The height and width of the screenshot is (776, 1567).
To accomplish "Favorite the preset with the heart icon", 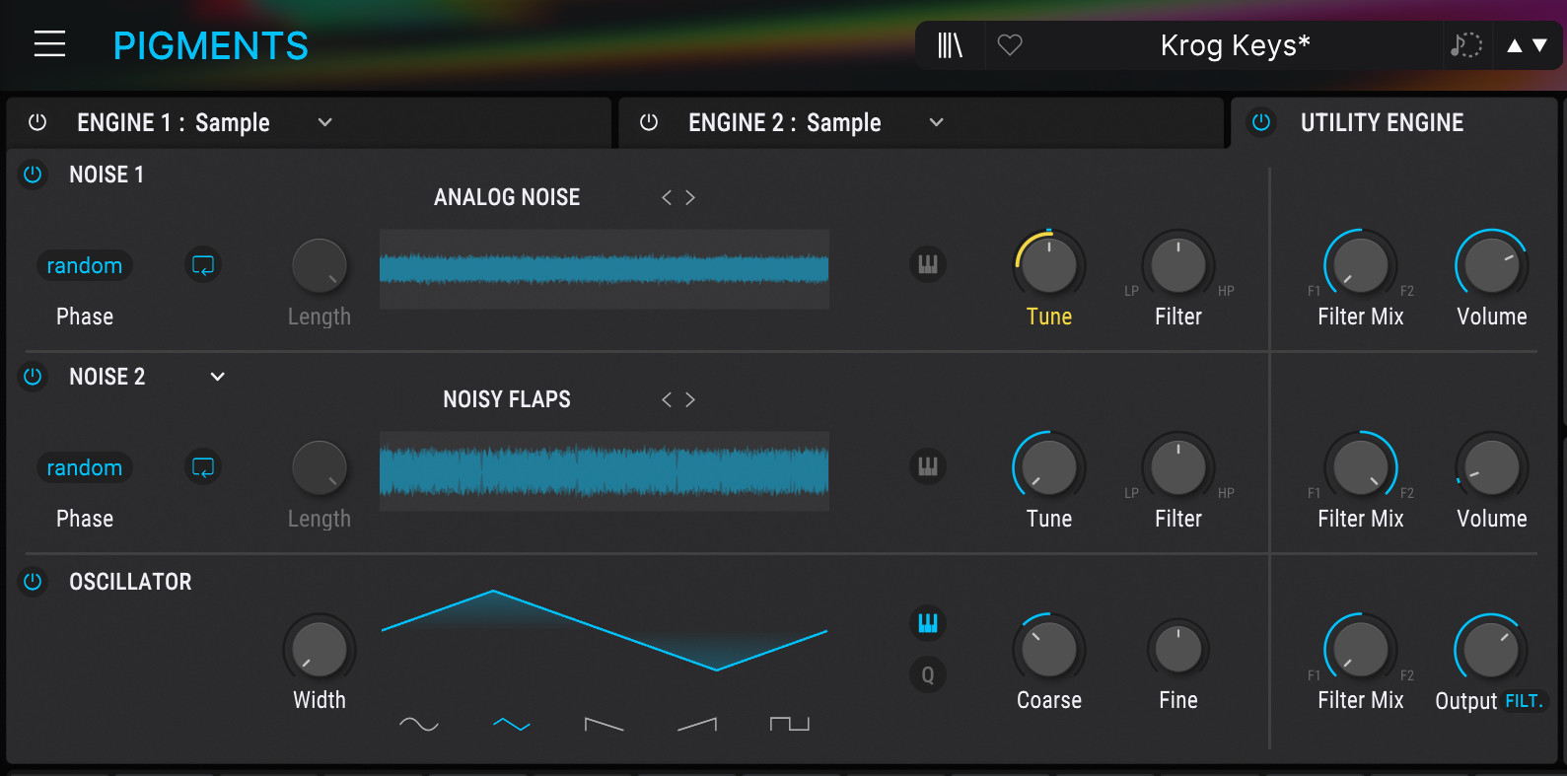I will point(1010,45).
